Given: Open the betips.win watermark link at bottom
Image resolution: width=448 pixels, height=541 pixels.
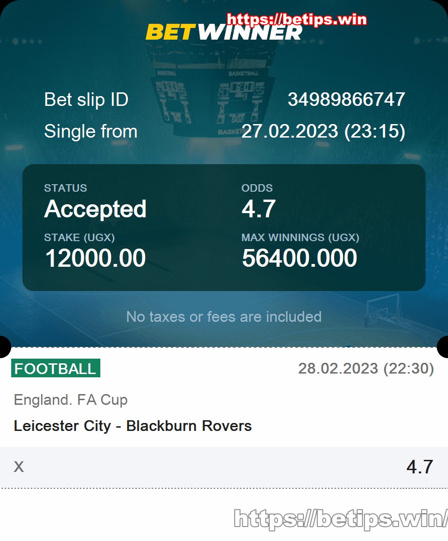Looking at the screenshot, I should 341,519.
